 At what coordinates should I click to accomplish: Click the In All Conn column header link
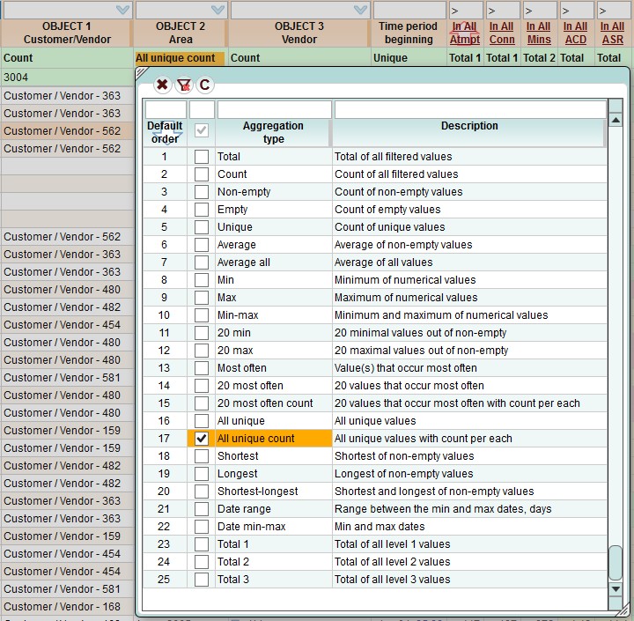click(x=502, y=33)
